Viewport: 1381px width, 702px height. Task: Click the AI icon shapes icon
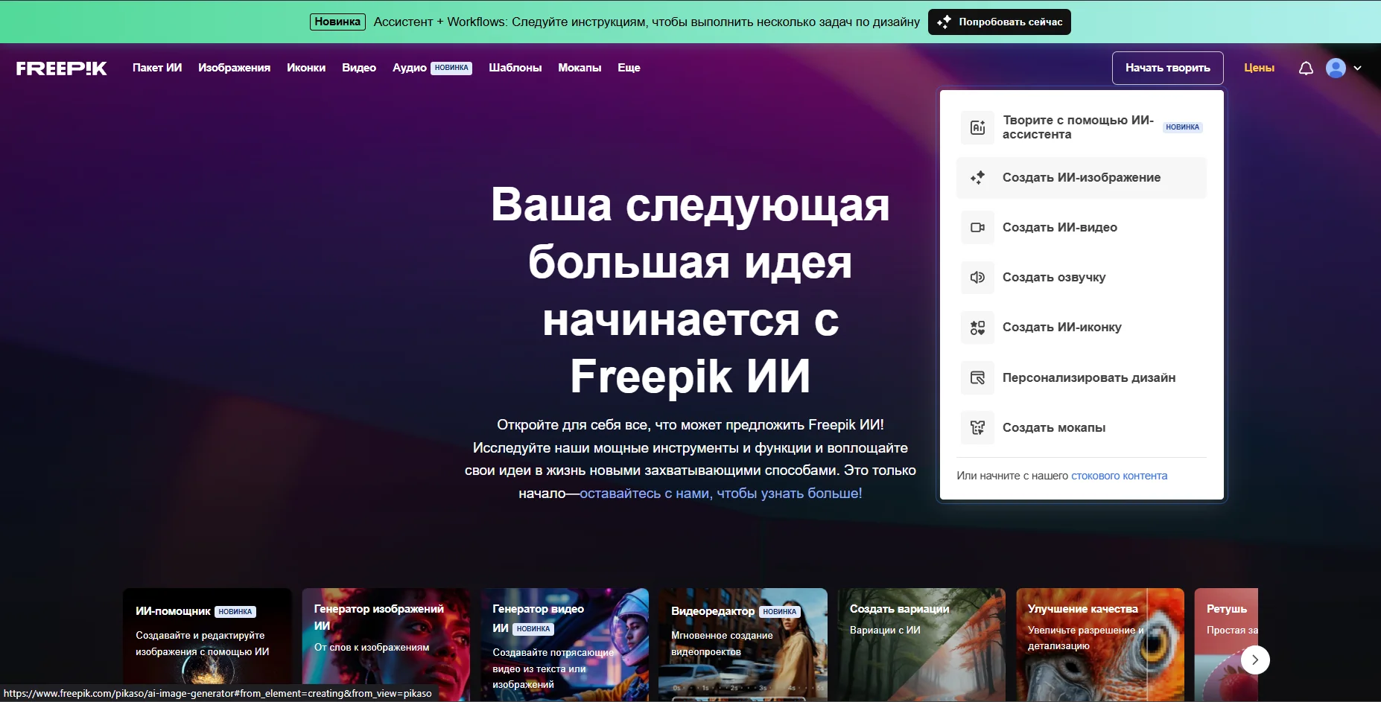[977, 327]
